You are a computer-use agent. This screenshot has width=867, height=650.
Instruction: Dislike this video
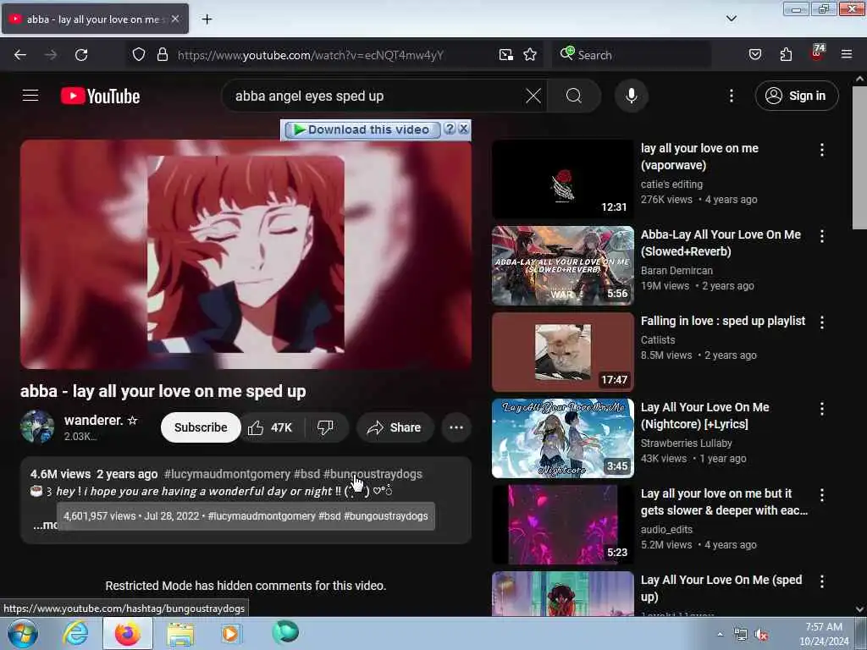click(x=326, y=427)
